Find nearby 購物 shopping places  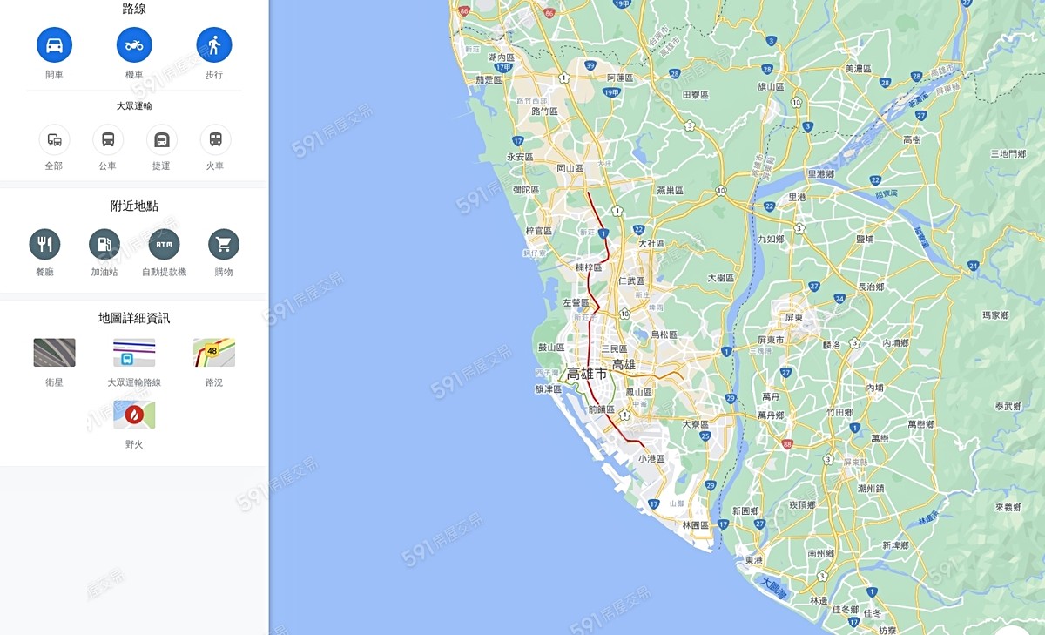[224, 245]
